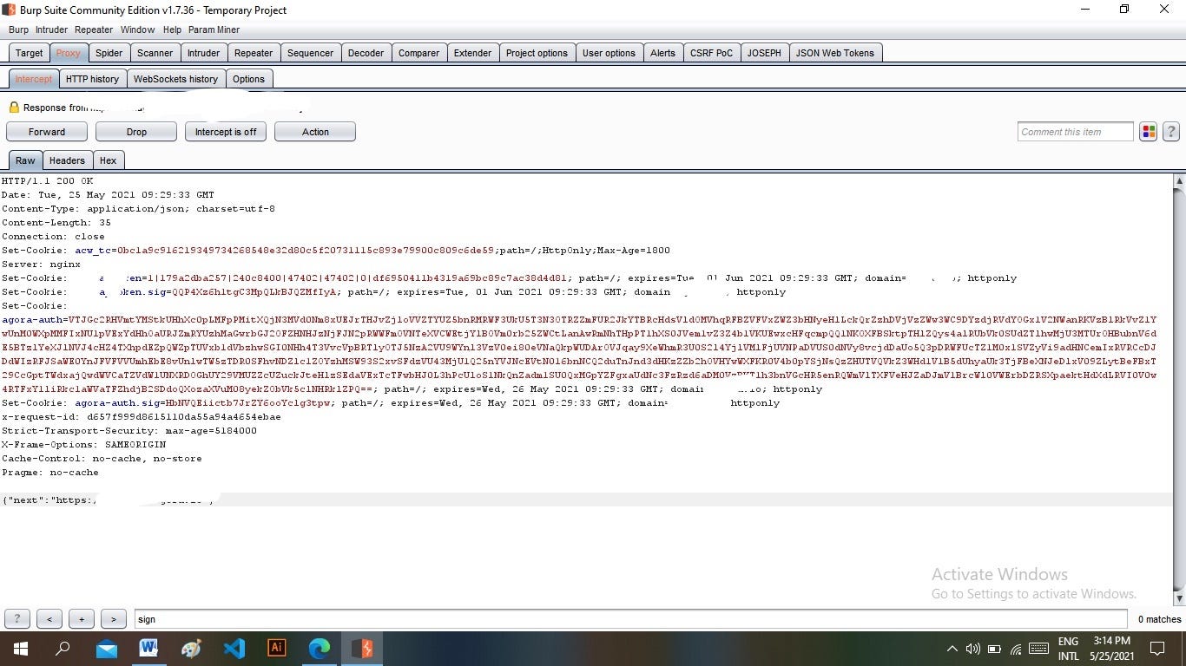This screenshot has height=666, width=1186.
Task: Switch to the Spider tab
Action: point(109,53)
